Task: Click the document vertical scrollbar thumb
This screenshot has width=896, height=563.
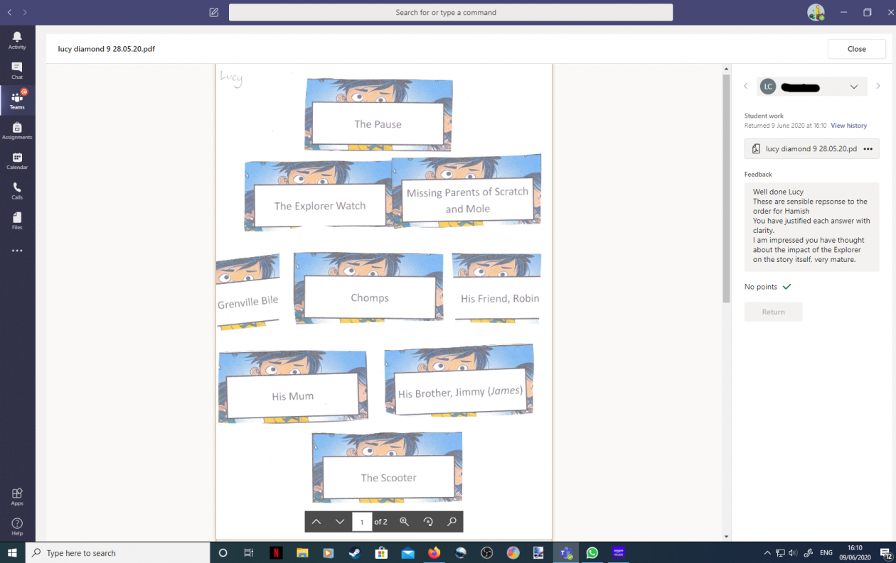Action: click(726, 187)
